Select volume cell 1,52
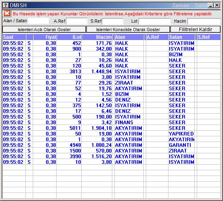 point(107,94)
